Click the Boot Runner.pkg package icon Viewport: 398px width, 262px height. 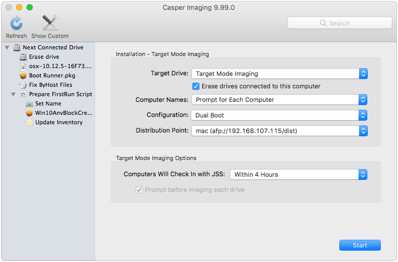tap(23, 76)
